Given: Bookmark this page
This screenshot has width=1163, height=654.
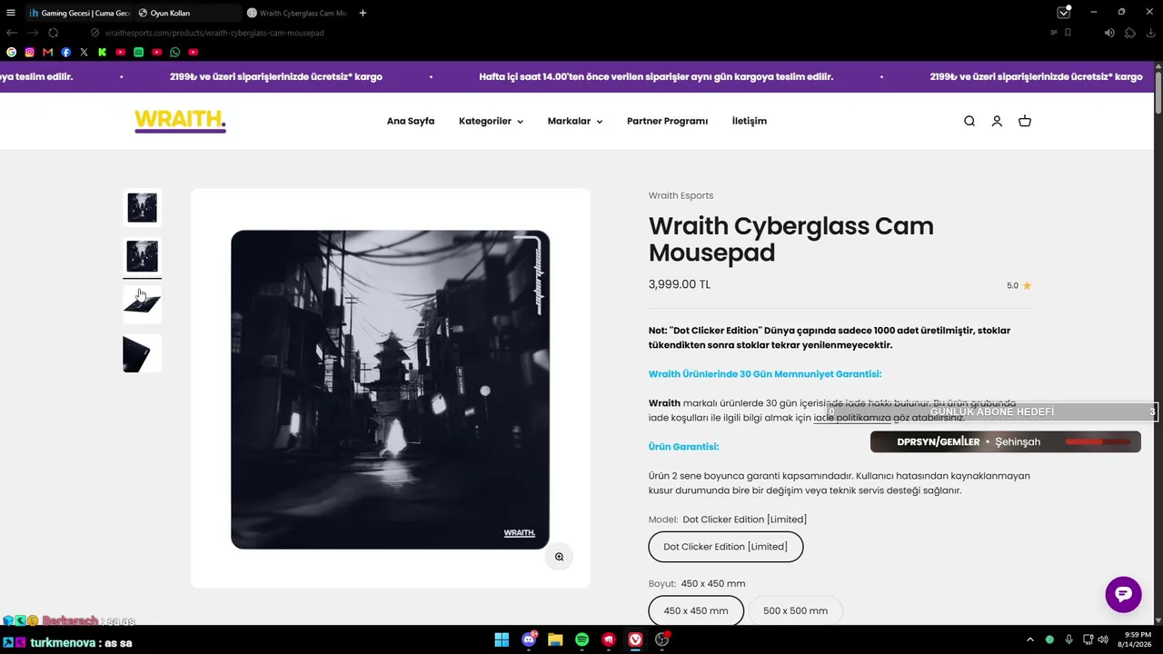Looking at the screenshot, I should (x=1068, y=33).
